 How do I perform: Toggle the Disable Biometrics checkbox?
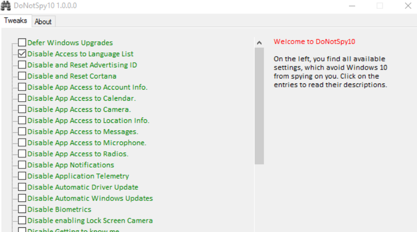22,209
